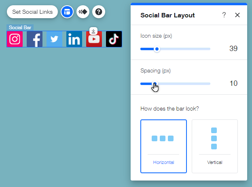Viewport: 252px width, 187px height.
Task: Choose the Horizontal bar layout
Action: pyautogui.click(x=163, y=146)
